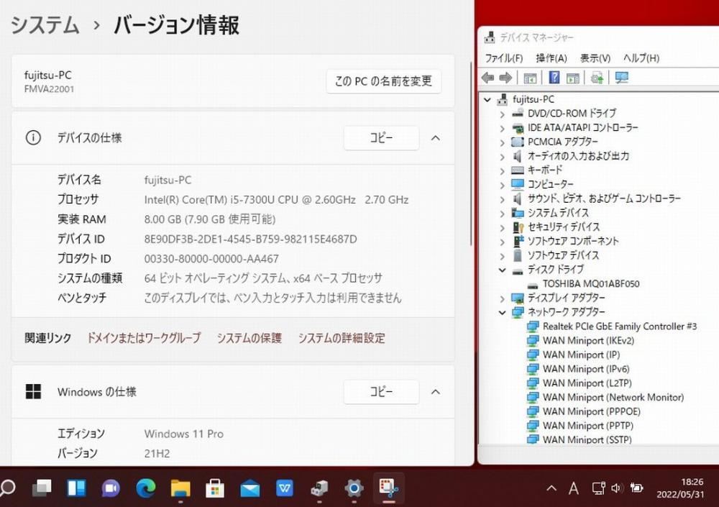Click the Scan for hardware changes monitor icon

coord(622,78)
